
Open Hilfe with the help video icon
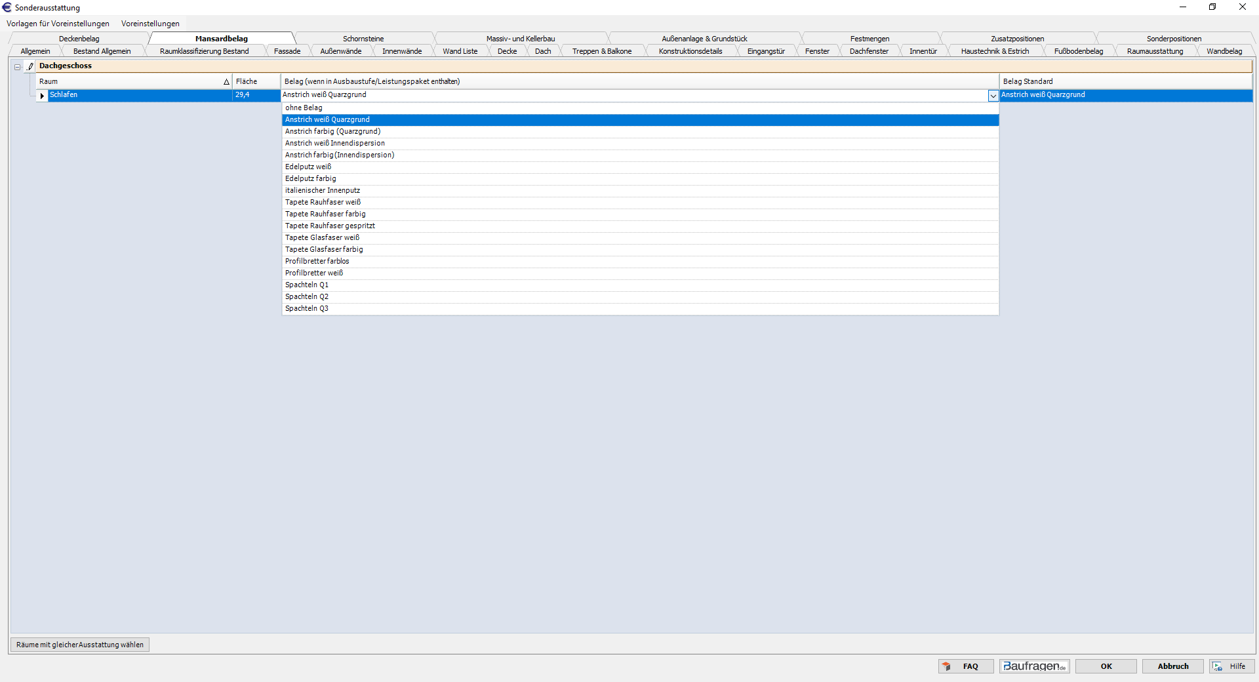1231,666
